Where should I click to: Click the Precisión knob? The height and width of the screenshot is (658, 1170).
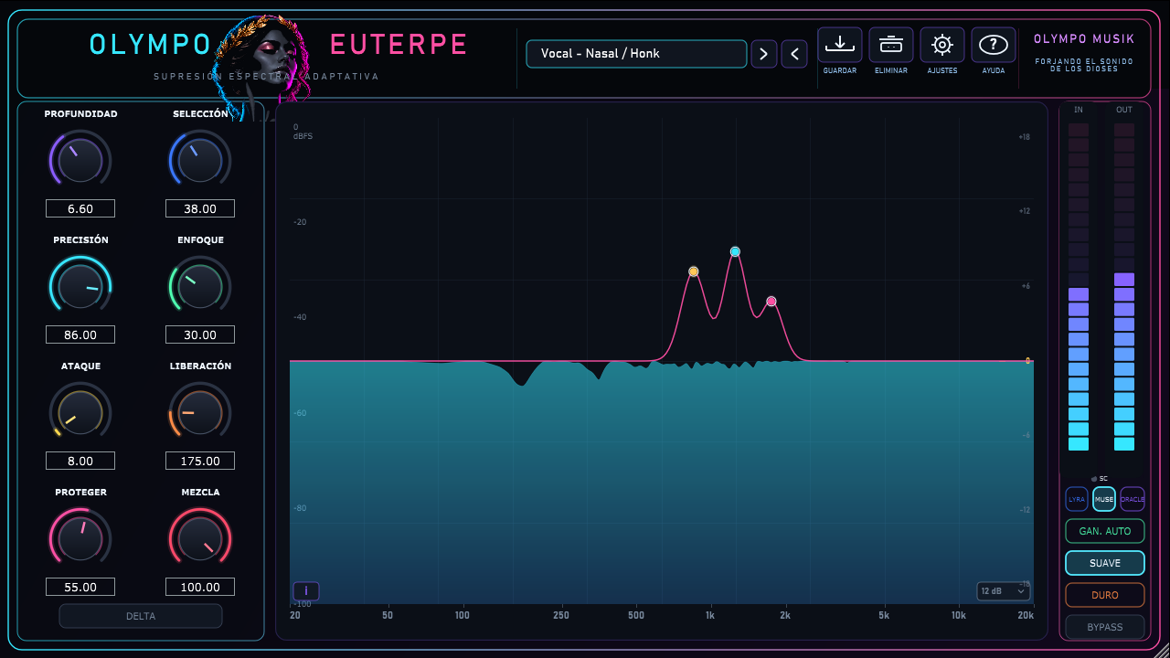80,287
